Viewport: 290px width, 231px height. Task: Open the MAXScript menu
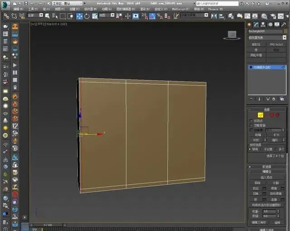(x=181, y=9)
